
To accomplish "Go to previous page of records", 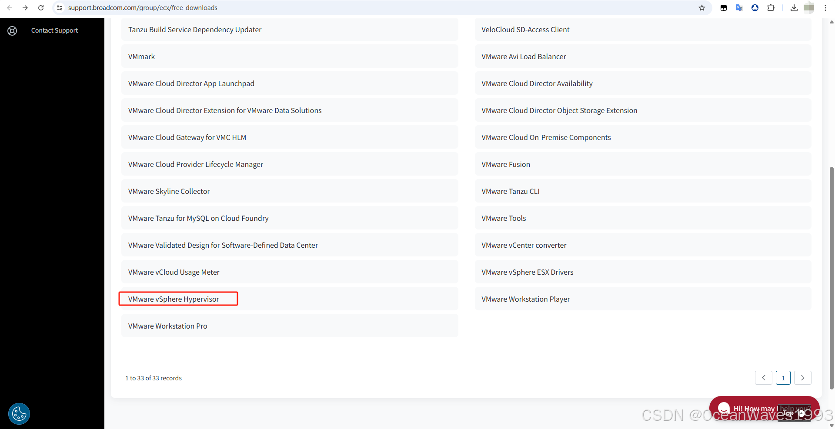I will [764, 378].
